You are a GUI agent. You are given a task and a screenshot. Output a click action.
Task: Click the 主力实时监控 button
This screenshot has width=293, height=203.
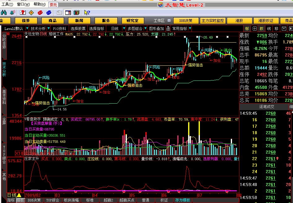click(x=213, y=20)
